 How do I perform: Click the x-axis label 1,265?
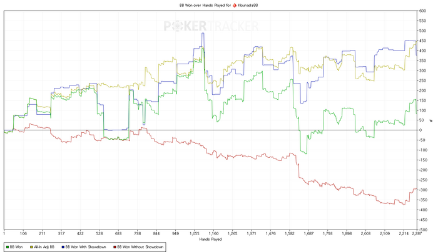click(x=232, y=234)
